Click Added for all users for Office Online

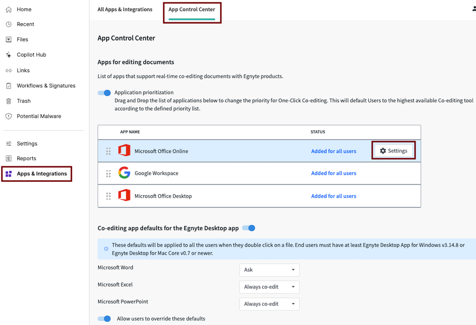click(x=334, y=151)
